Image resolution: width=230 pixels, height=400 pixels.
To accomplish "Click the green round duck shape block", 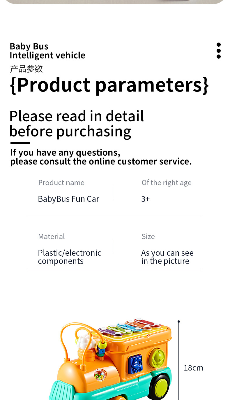I will coord(157,359).
